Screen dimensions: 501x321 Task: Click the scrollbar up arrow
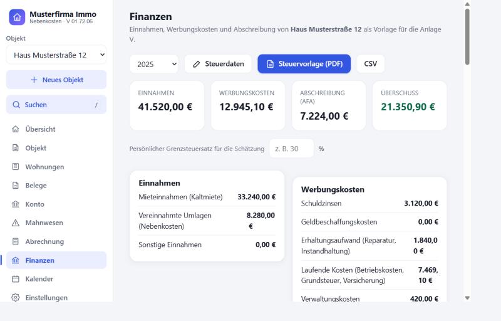(x=467, y=4)
